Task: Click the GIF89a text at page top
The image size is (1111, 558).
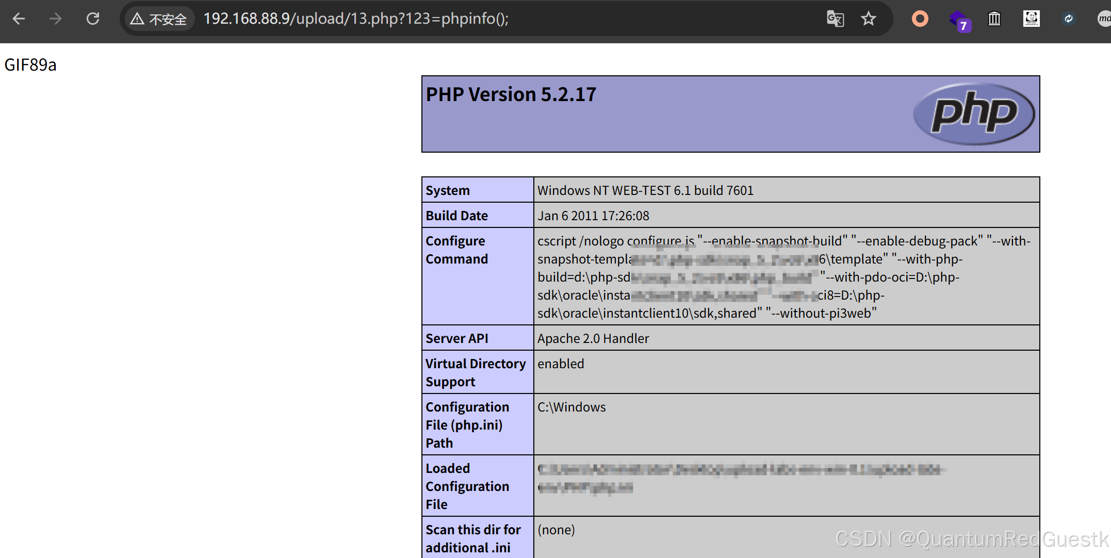Action: (x=30, y=65)
